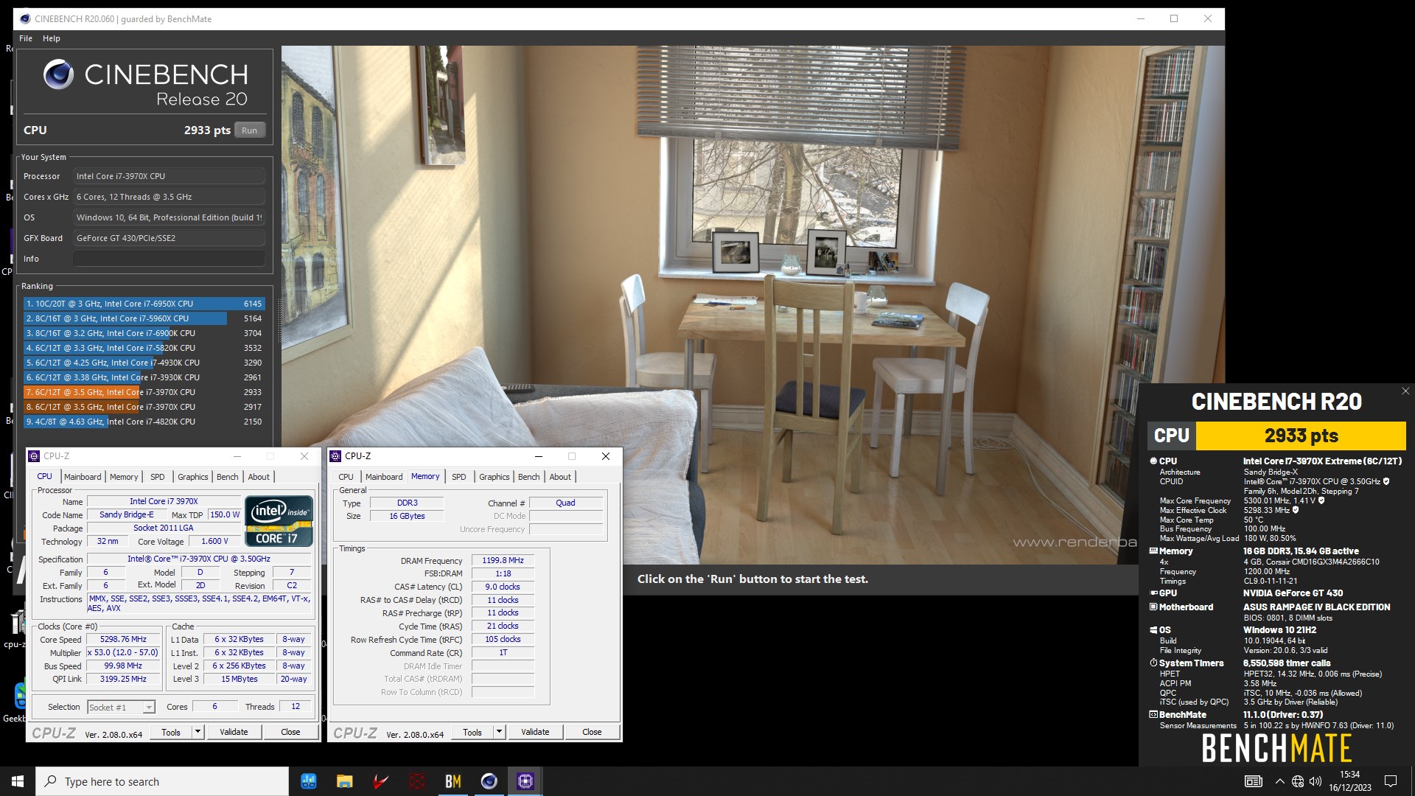Click CPU-Z title bar icon of right window

pos(336,456)
